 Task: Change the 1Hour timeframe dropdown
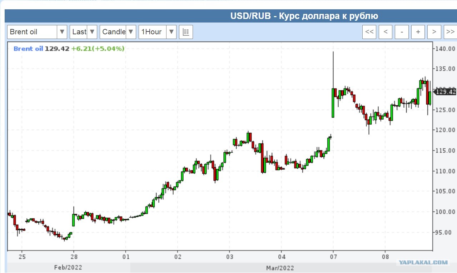click(158, 32)
